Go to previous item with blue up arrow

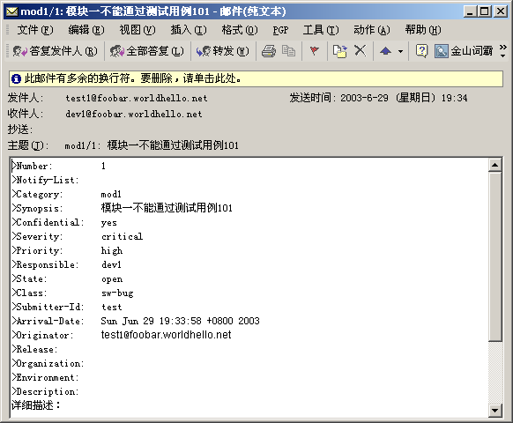386,51
